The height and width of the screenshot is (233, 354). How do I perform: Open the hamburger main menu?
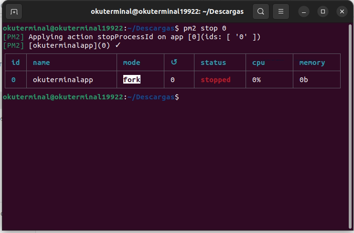(281, 11)
